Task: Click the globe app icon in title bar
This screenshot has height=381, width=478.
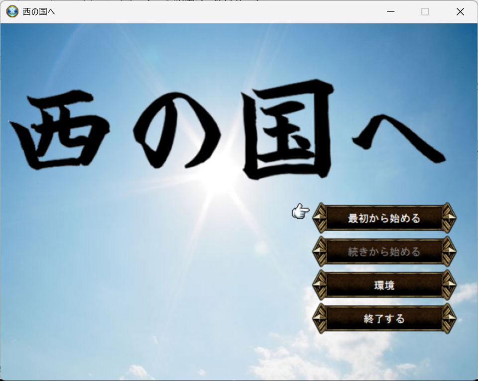Action: [x=12, y=11]
